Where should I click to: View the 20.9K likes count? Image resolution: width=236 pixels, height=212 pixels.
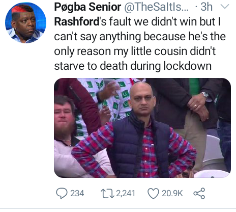pyautogui.click(x=172, y=194)
